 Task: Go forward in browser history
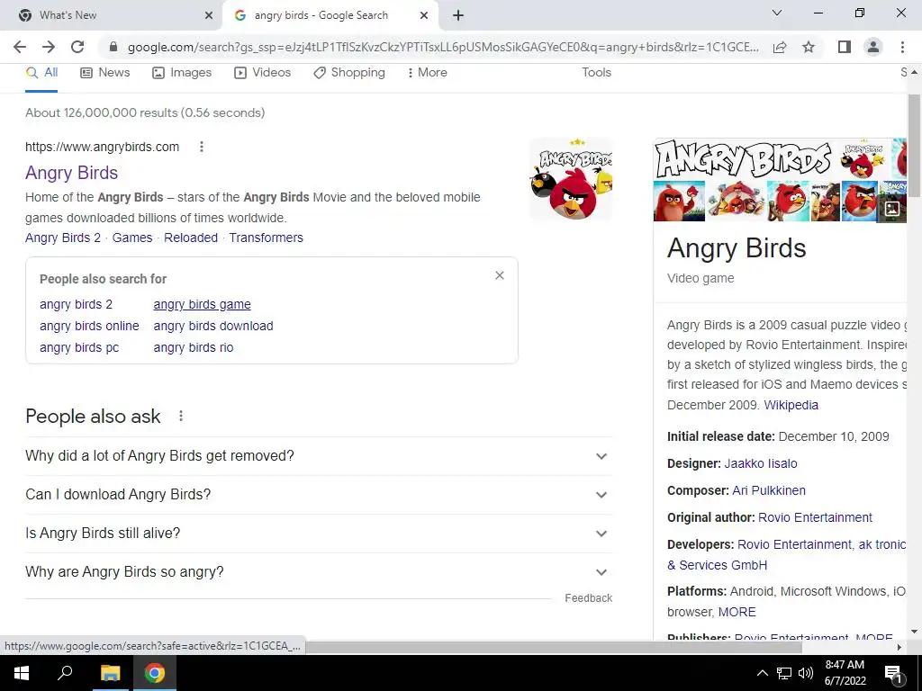tap(49, 47)
